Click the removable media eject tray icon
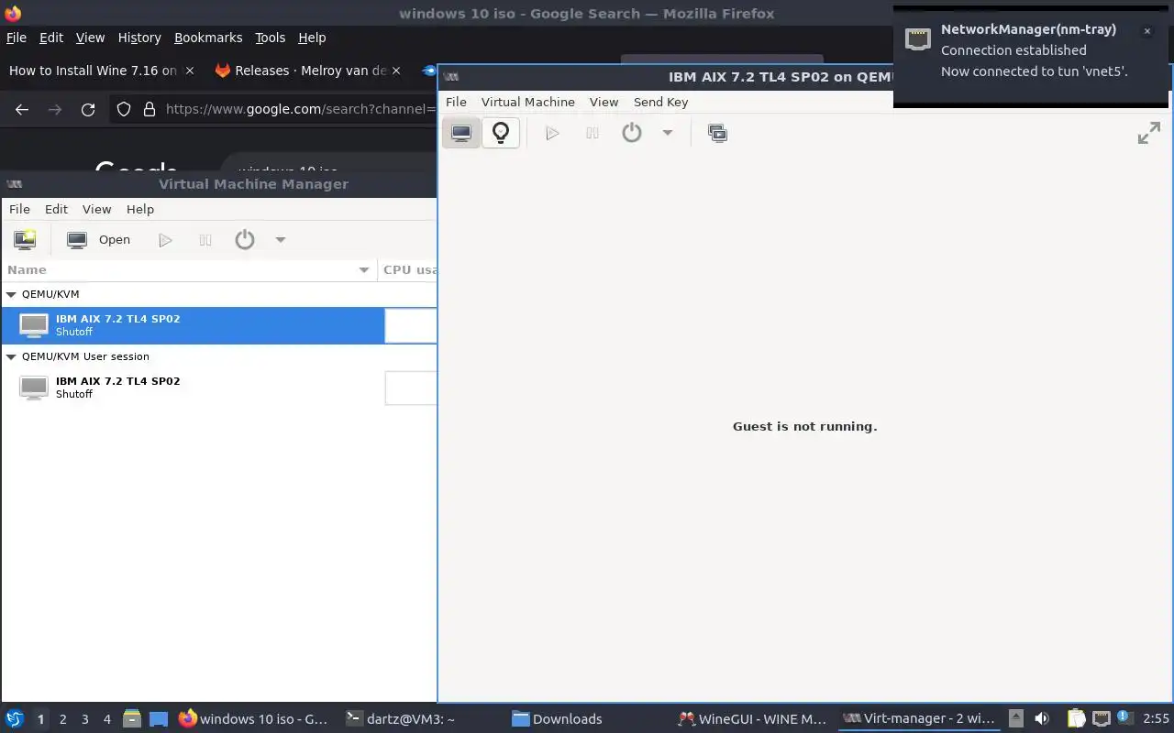The image size is (1174, 733). coord(1015,719)
